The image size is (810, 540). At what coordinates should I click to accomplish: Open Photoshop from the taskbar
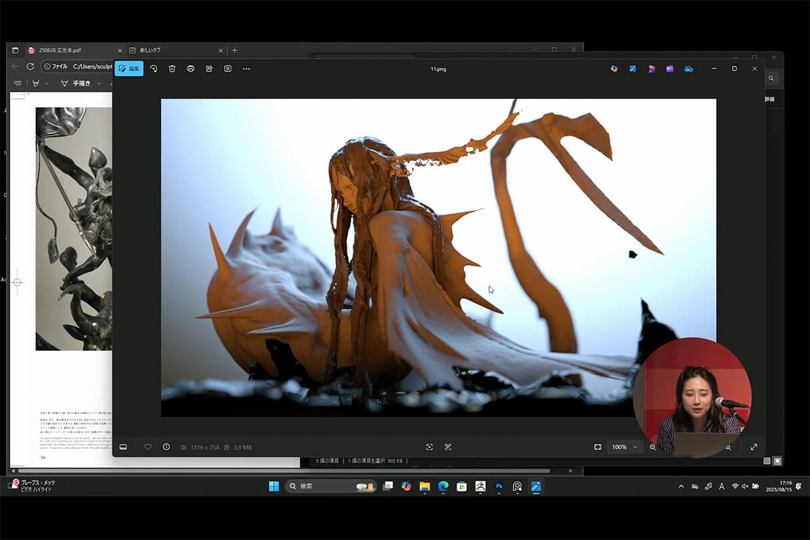499,487
